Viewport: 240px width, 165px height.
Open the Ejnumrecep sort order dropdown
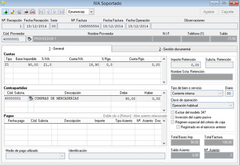coord(91,12)
